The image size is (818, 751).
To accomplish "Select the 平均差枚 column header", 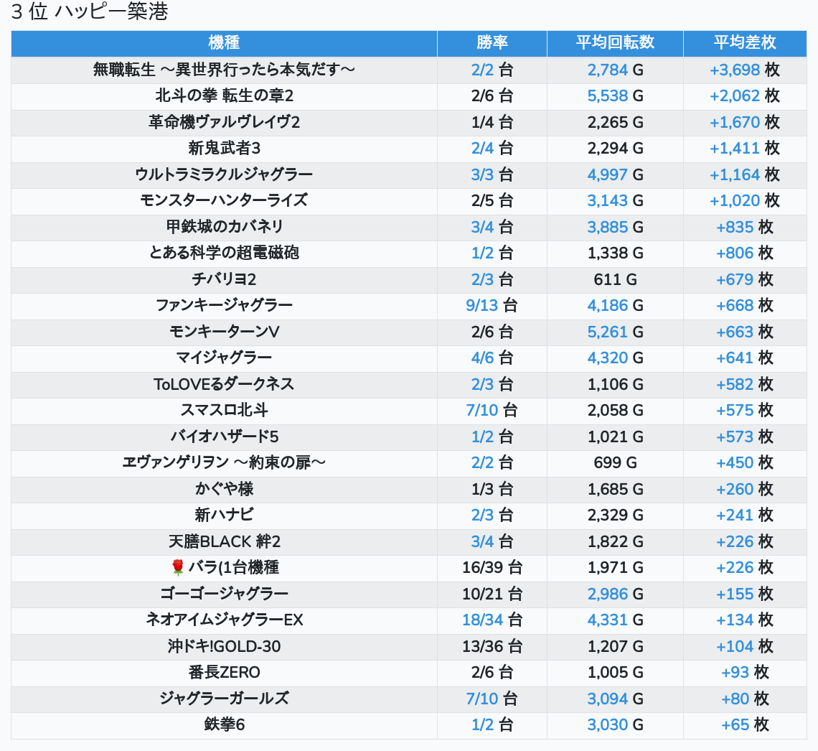I will click(744, 43).
